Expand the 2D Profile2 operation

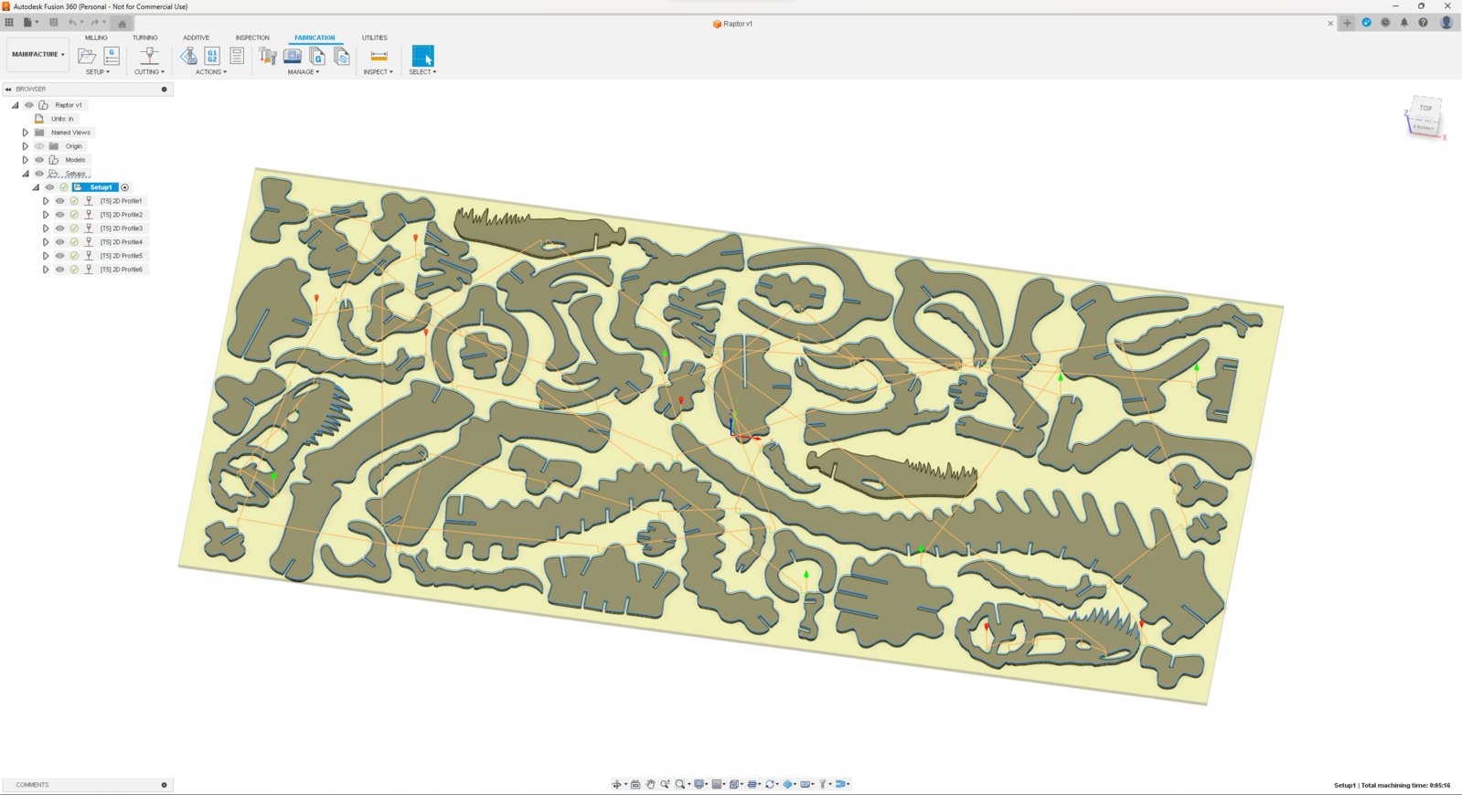click(x=46, y=215)
